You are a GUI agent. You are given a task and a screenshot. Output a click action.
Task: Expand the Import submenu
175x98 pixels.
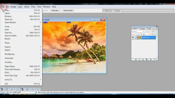[x=21, y=47]
